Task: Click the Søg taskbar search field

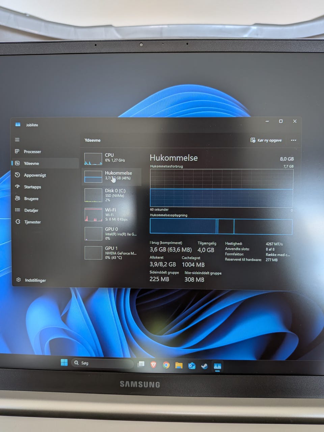Action: pyautogui.click(x=102, y=363)
